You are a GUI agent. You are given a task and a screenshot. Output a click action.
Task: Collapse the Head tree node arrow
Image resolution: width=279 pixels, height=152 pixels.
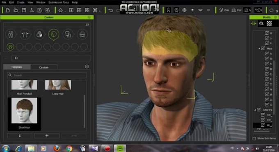[259, 48]
